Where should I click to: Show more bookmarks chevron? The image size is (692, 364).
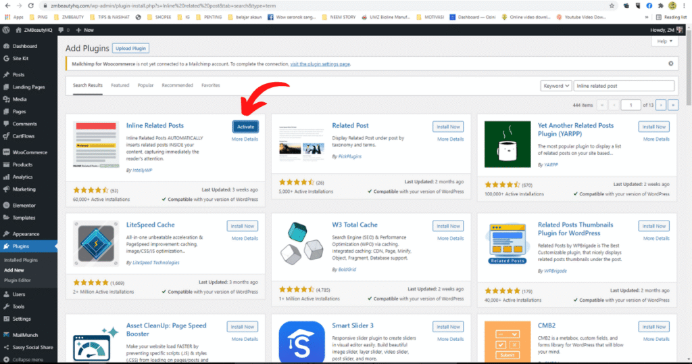pos(647,17)
